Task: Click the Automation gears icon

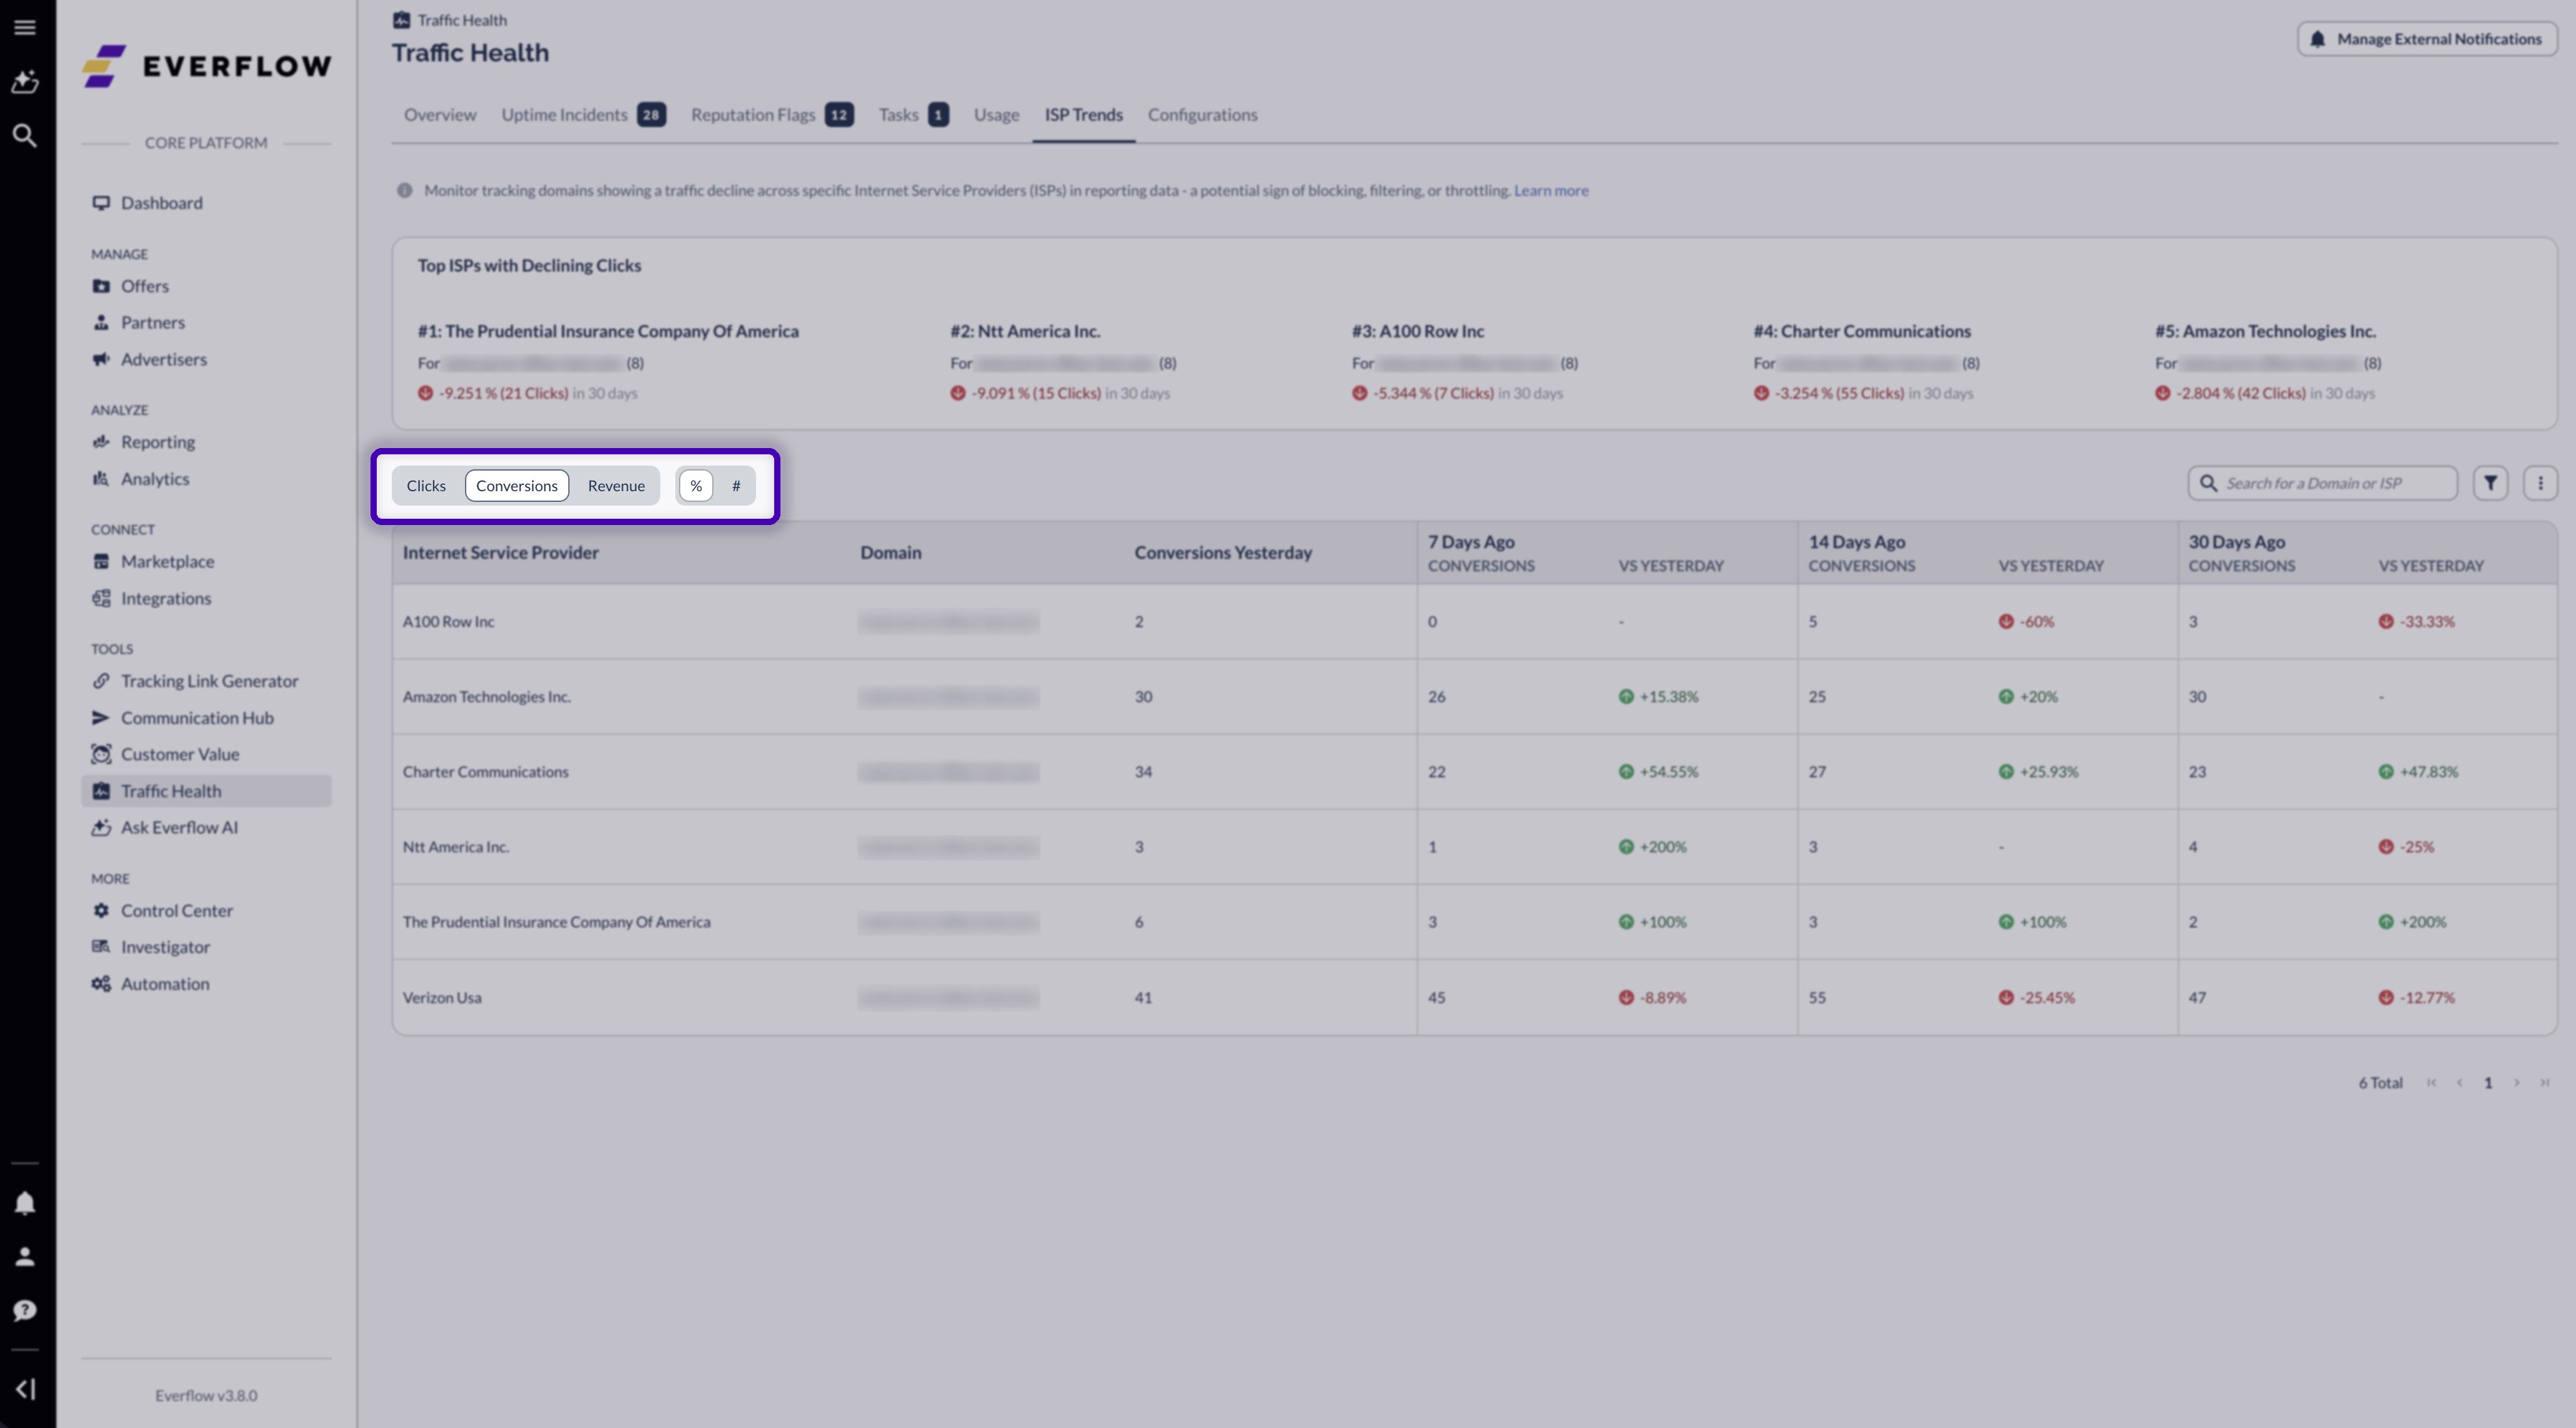Action: [x=101, y=984]
